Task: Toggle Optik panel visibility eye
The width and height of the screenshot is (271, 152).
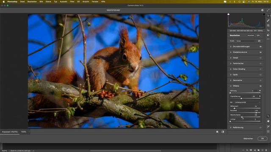Action: 260,75
